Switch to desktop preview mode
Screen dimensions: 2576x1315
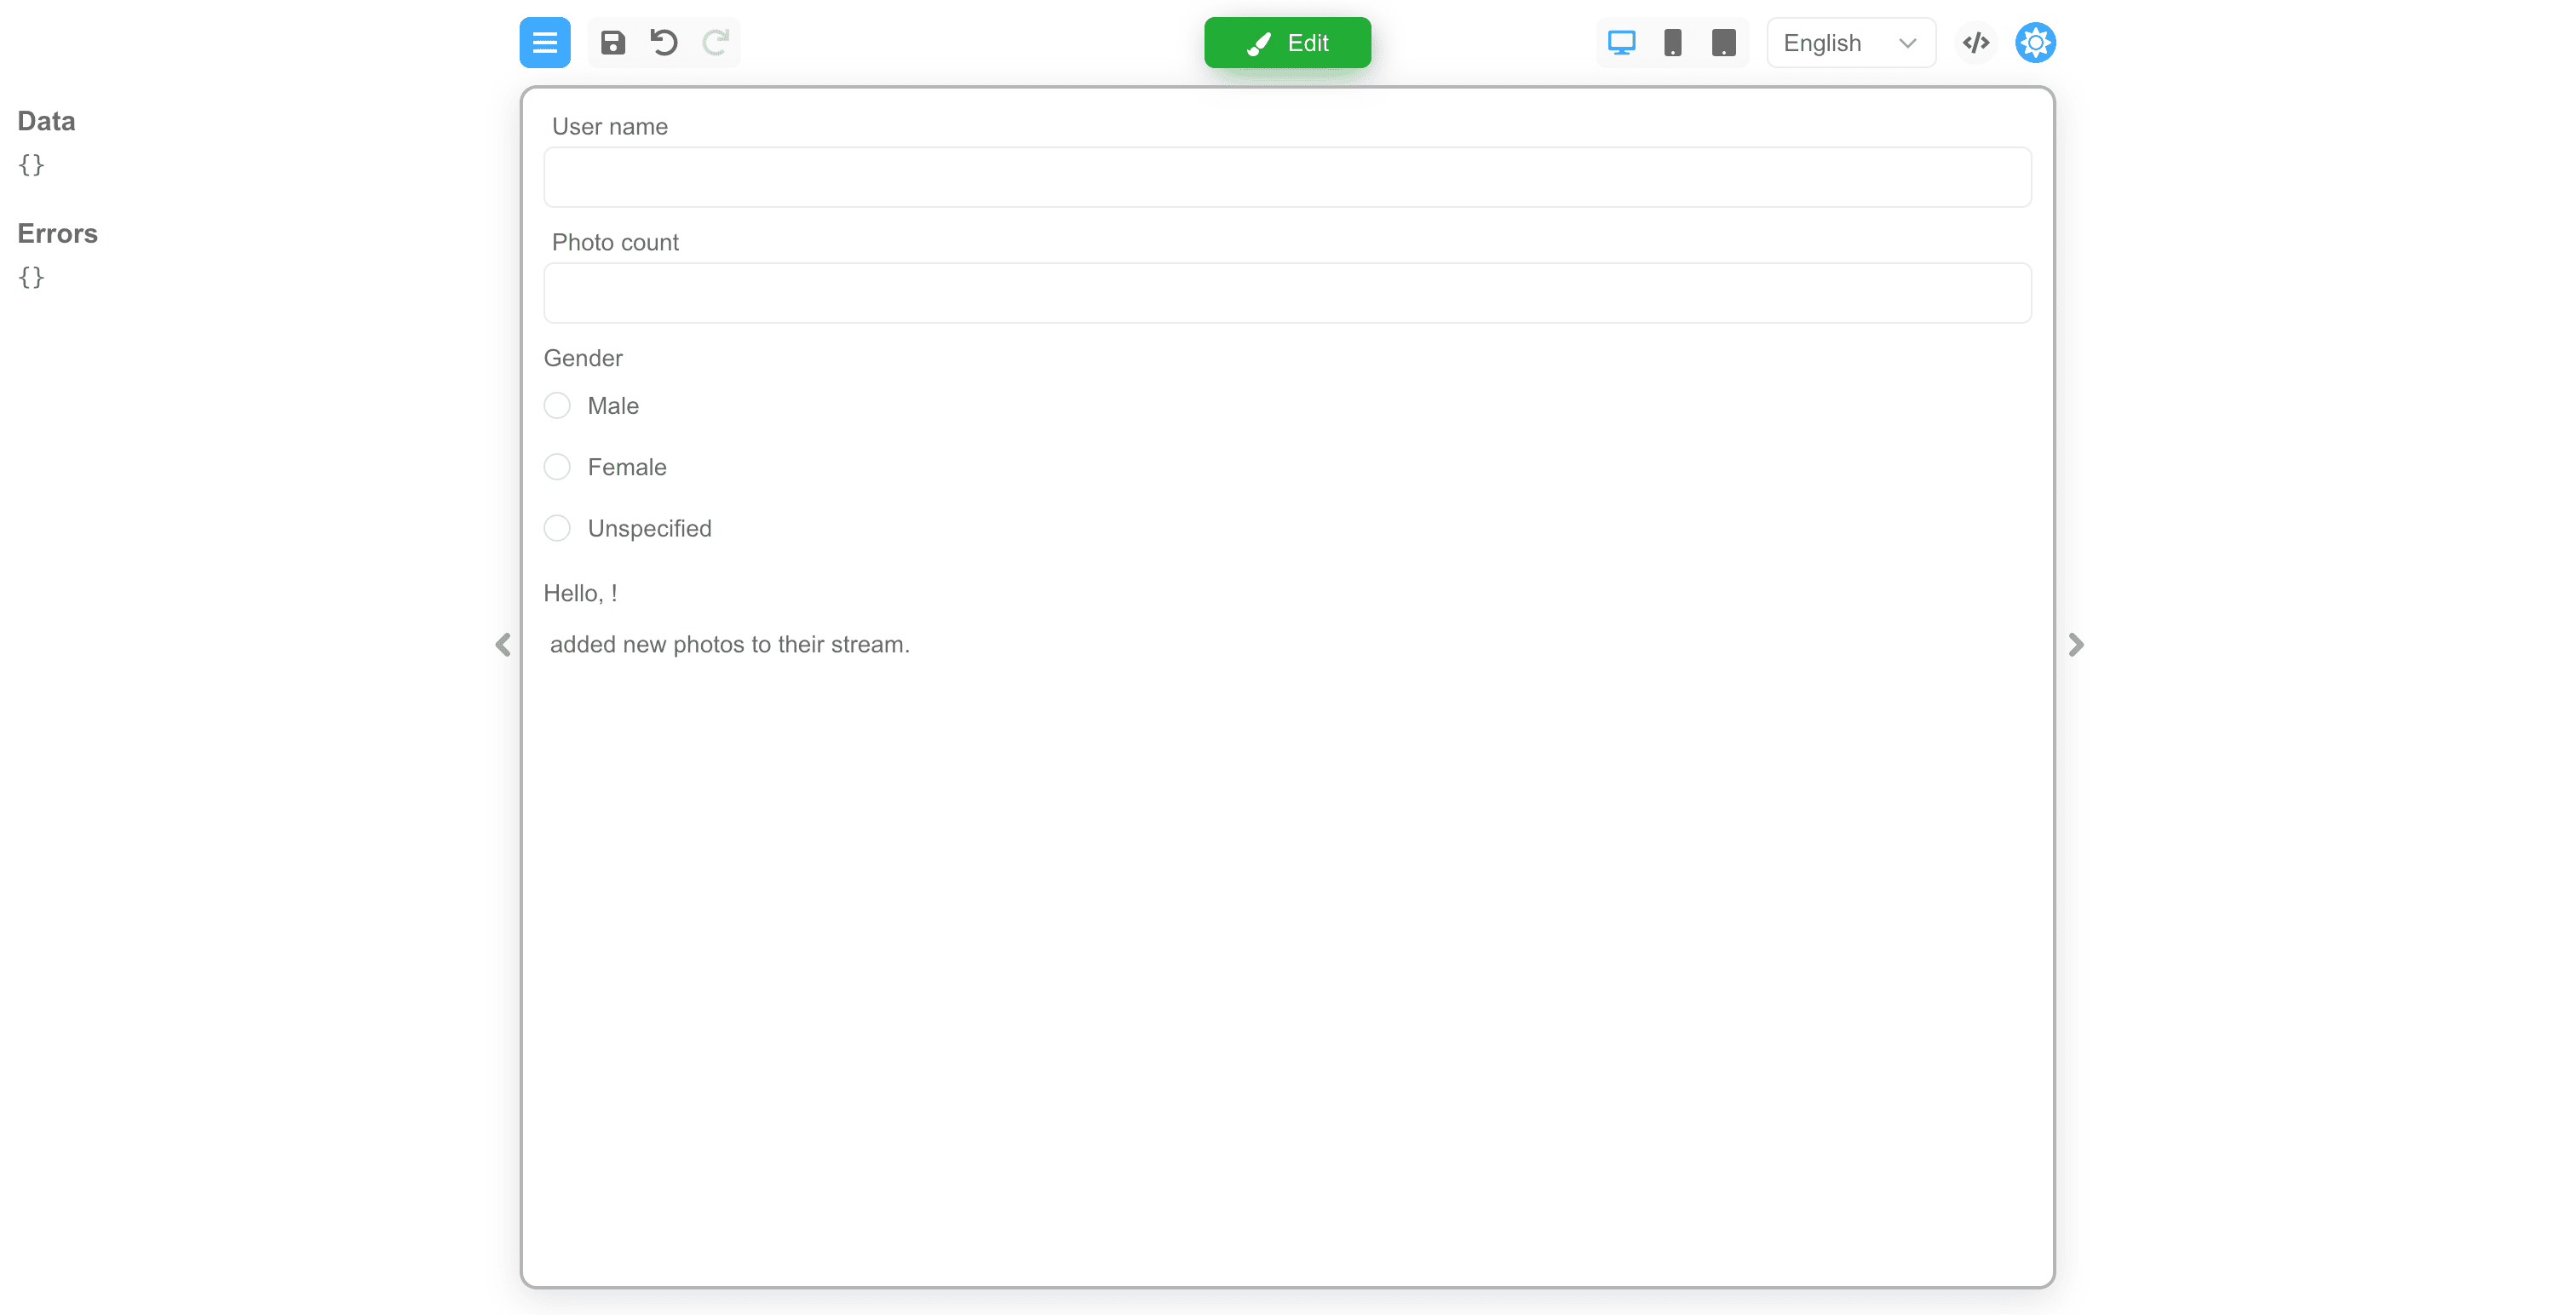(x=1621, y=43)
